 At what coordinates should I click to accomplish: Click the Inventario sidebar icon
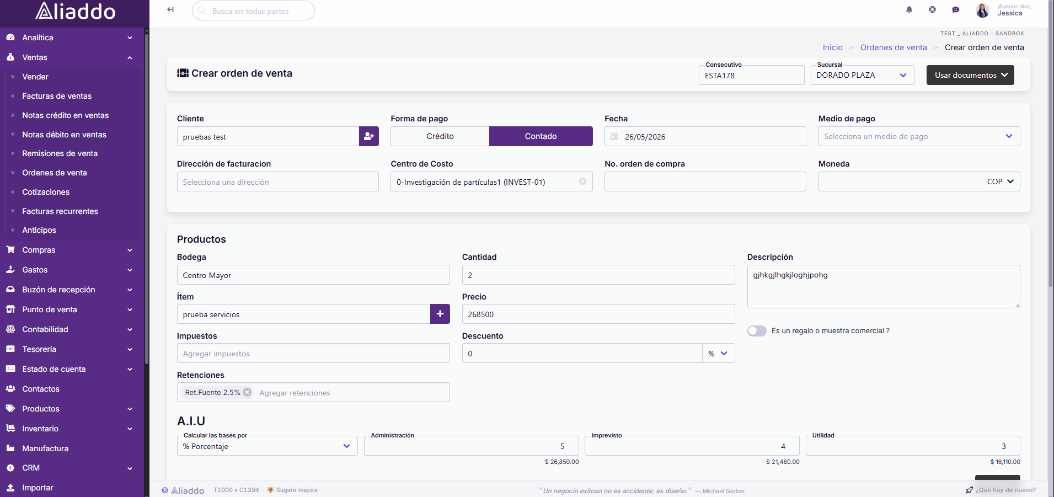point(10,429)
